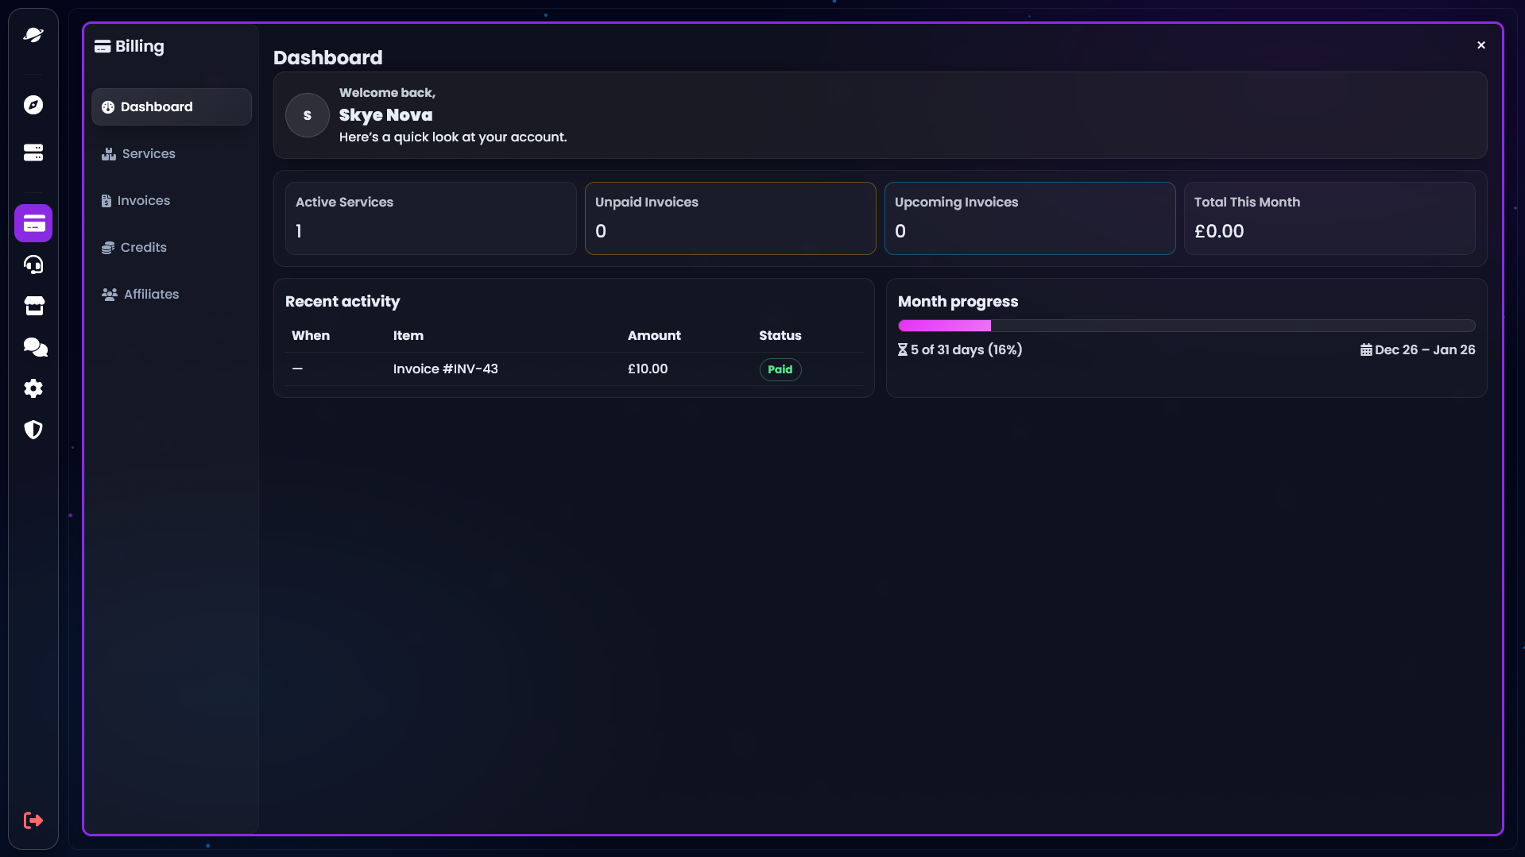
Task: Click the planet logo at the top of the rail
Action: point(33,35)
